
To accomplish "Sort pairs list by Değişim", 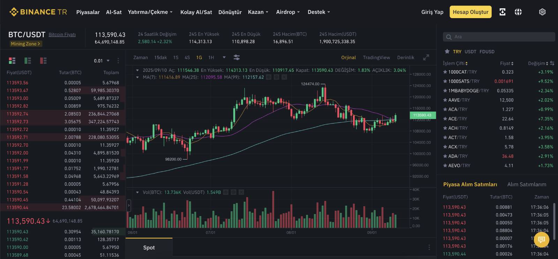I will tap(538, 63).
